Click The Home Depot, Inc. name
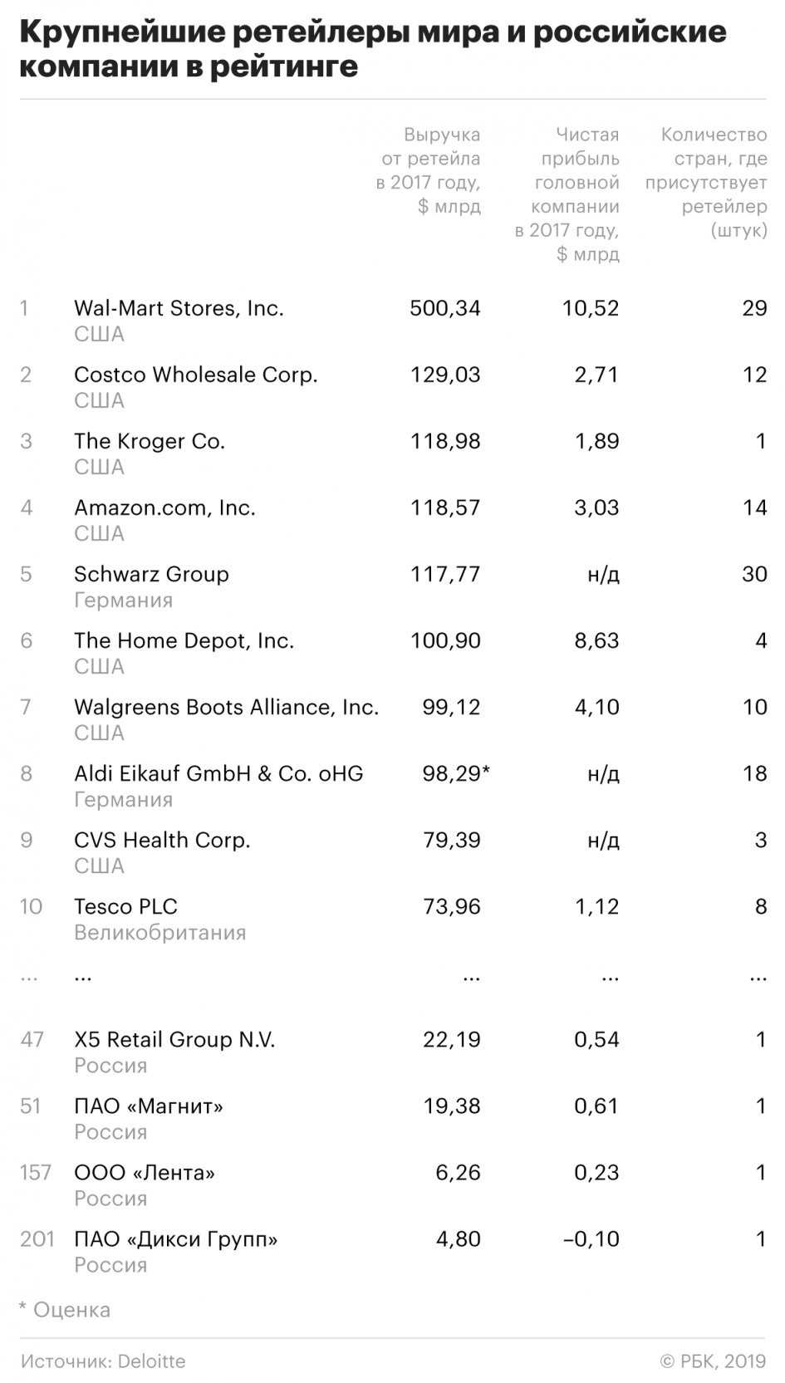The width and height of the screenshot is (785, 1383). [184, 640]
